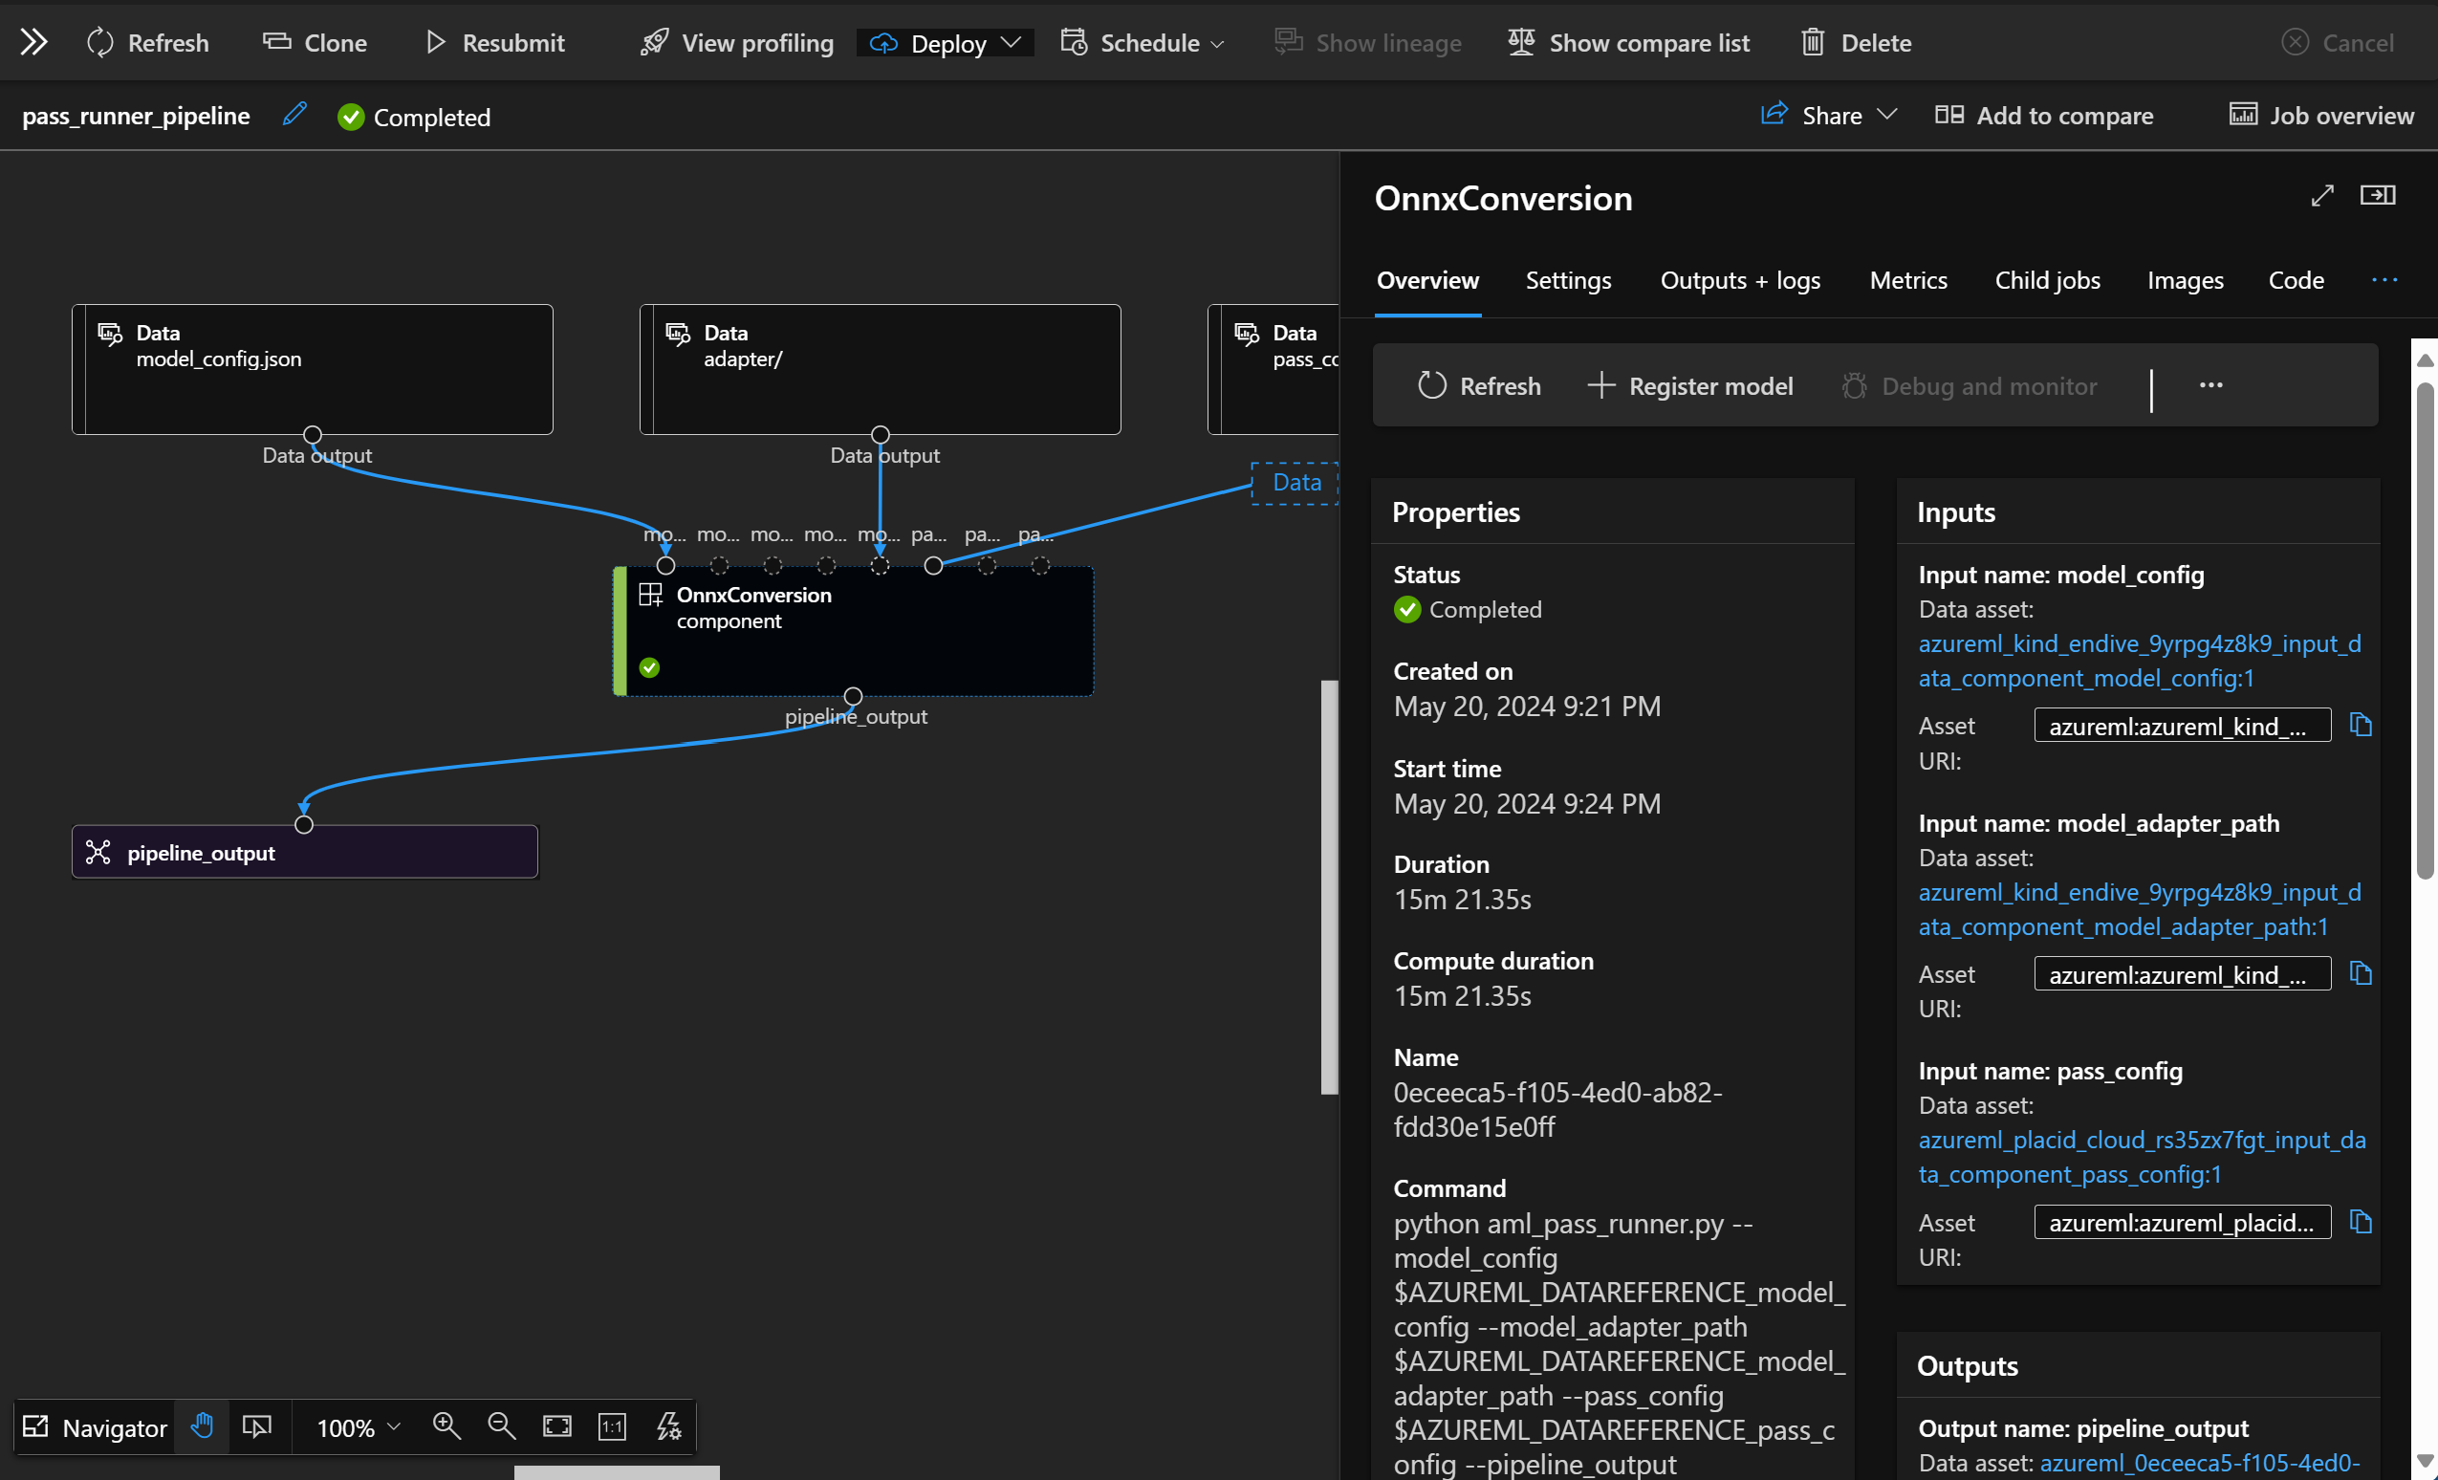Expand the Share dropdown menu
This screenshot has height=1480, width=2438.
click(1886, 113)
